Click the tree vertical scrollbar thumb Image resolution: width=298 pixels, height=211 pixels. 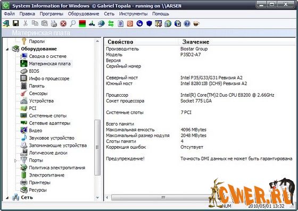point(97,147)
